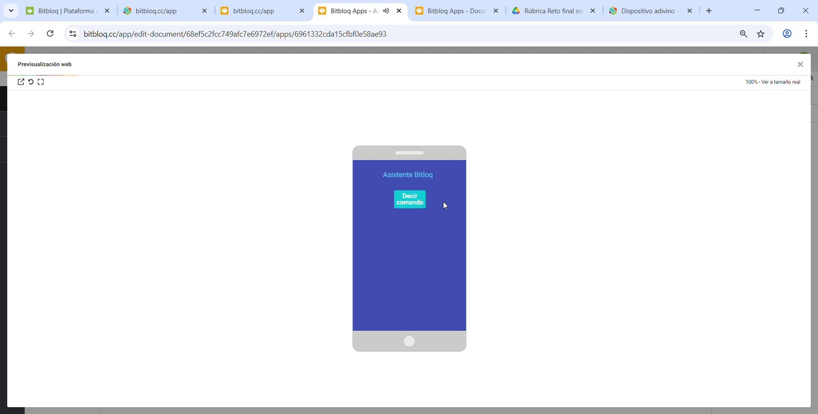Go forward to next page
The image size is (818, 414).
31,34
